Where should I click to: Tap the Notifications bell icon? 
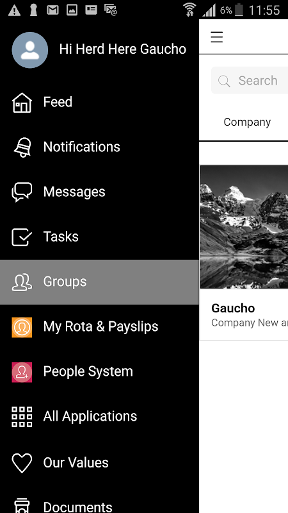22,147
